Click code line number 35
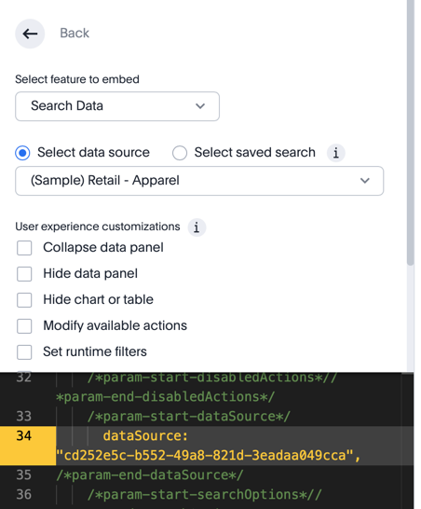Image resolution: width=421 pixels, height=509 pixels. pos(24,475)
